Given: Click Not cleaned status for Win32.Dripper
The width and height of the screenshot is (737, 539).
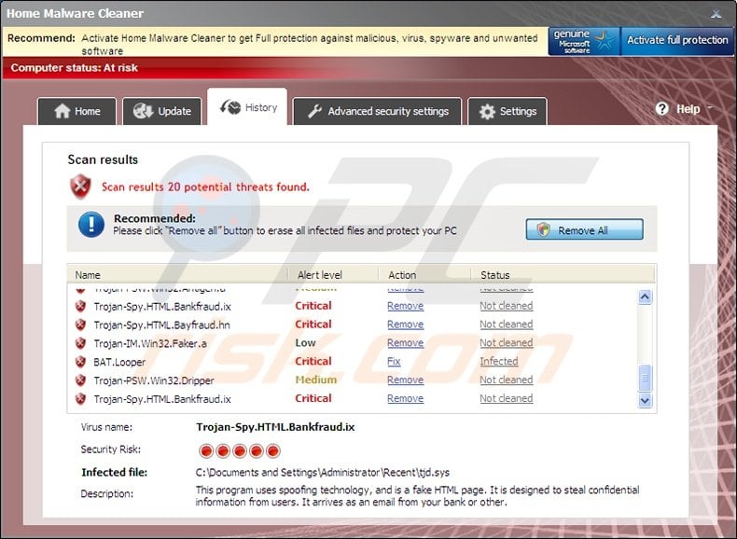Looking at the screenshot, I should 507,380.
